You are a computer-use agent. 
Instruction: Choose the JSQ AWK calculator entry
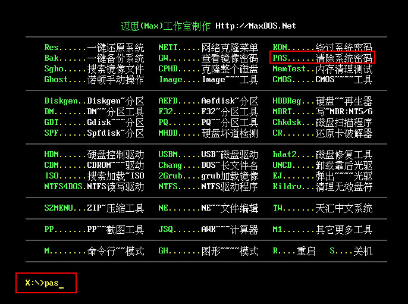(x=208, y=230)
